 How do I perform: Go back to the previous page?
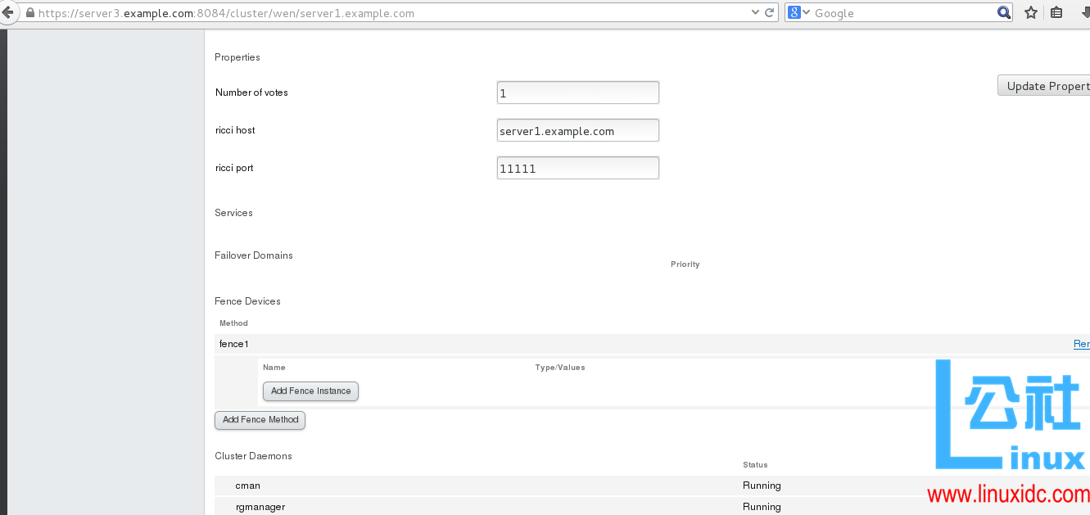click(9, 12)
